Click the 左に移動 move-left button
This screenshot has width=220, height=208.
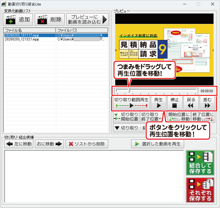click(19, 144)
